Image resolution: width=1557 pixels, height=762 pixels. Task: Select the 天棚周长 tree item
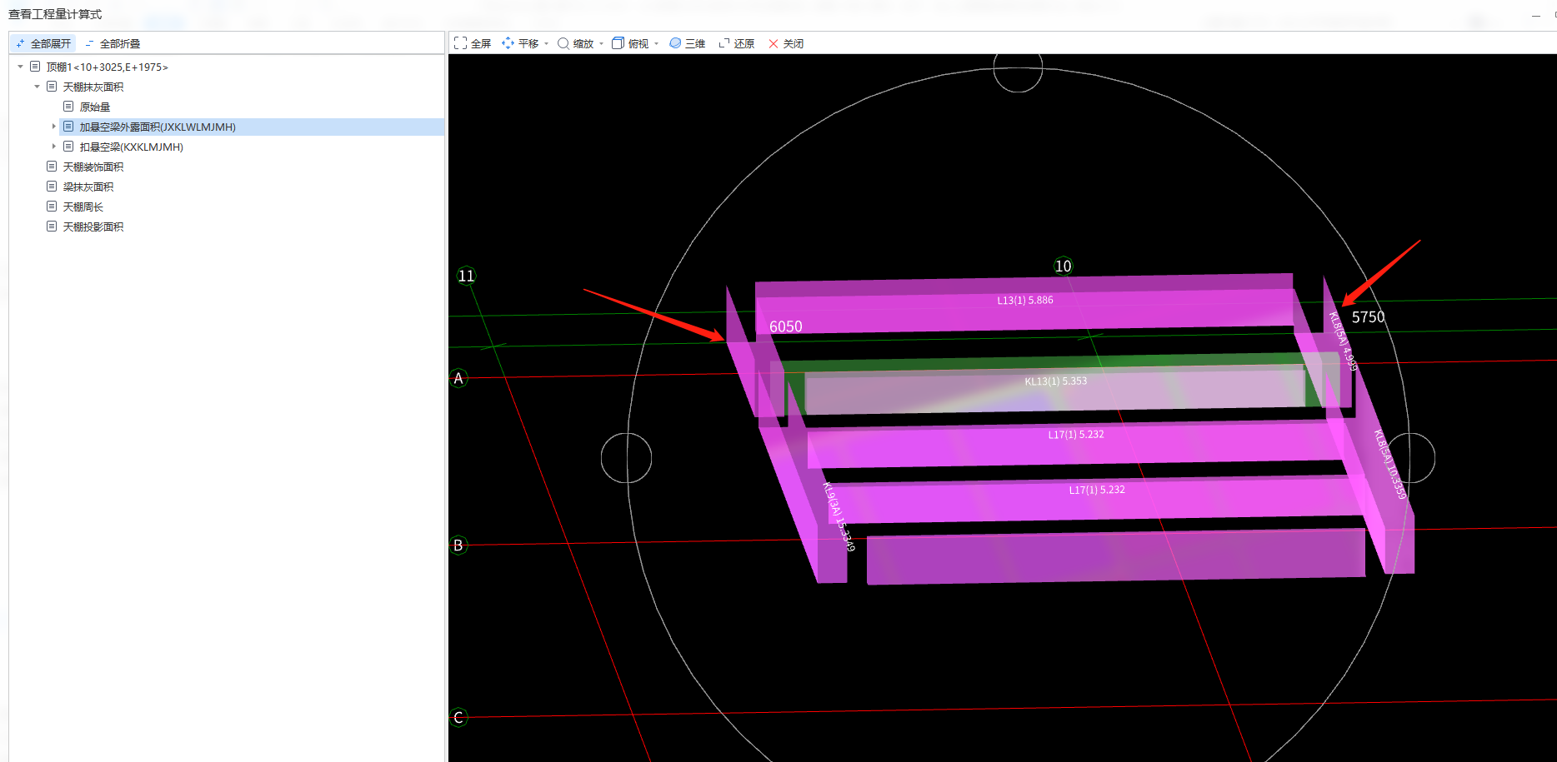point(83,207)
